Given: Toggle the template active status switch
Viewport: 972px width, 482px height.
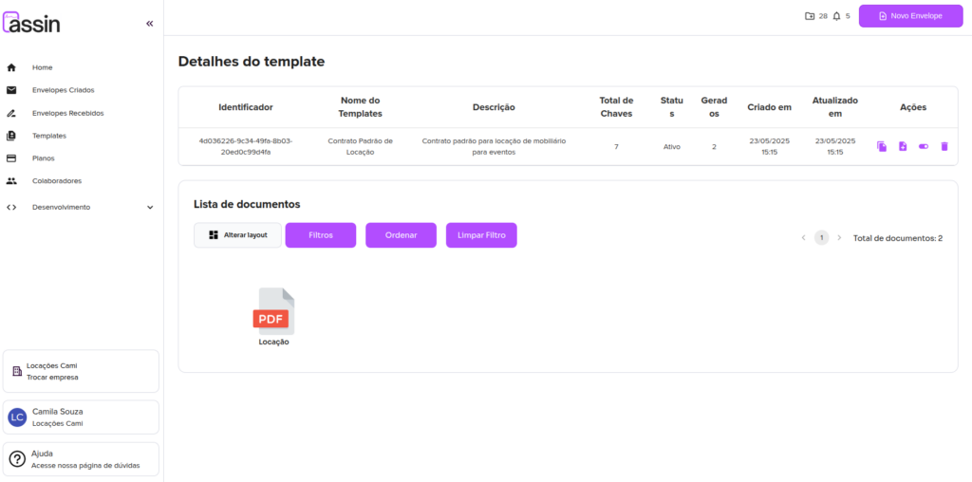Looking at the screenshot, I should [924, 146].
